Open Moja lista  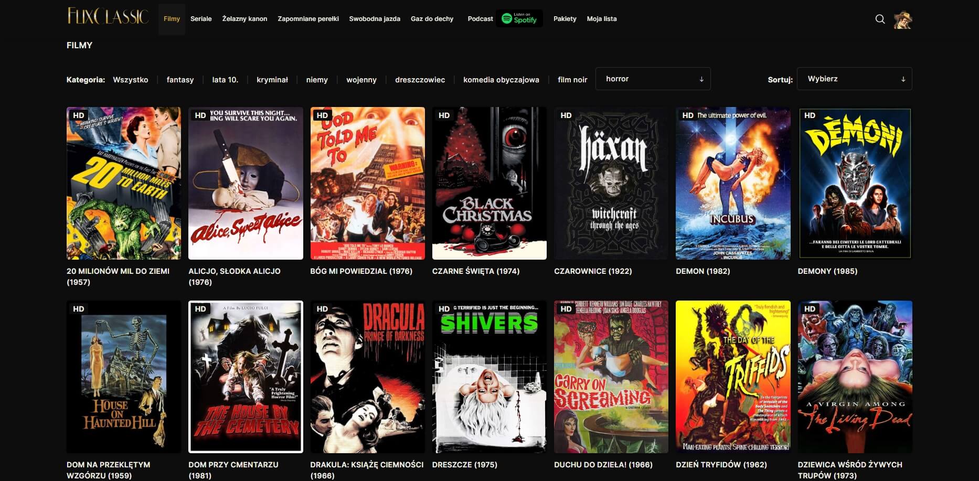click(602, 18)
